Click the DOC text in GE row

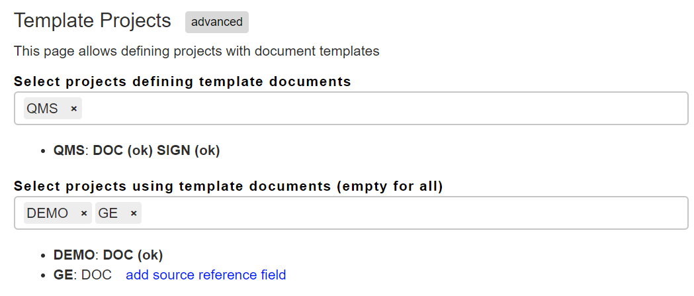97,275
